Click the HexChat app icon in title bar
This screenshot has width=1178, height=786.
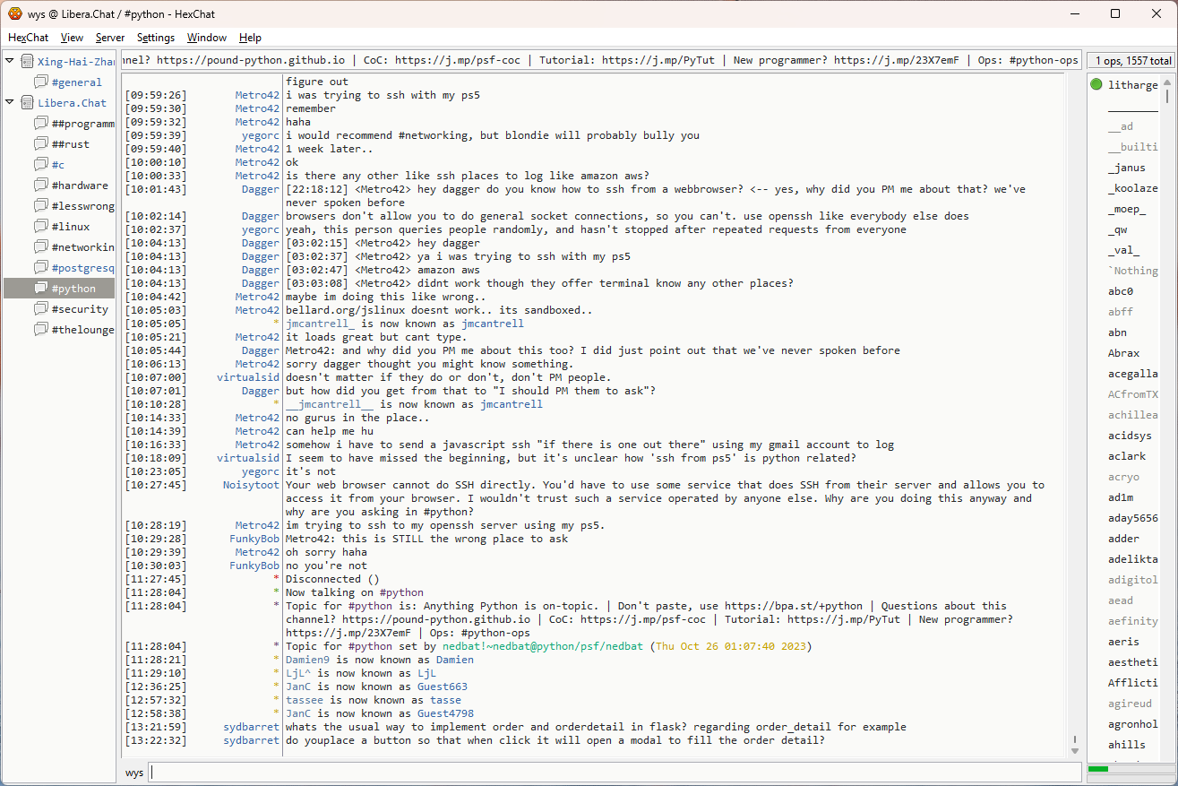(15, 13)
